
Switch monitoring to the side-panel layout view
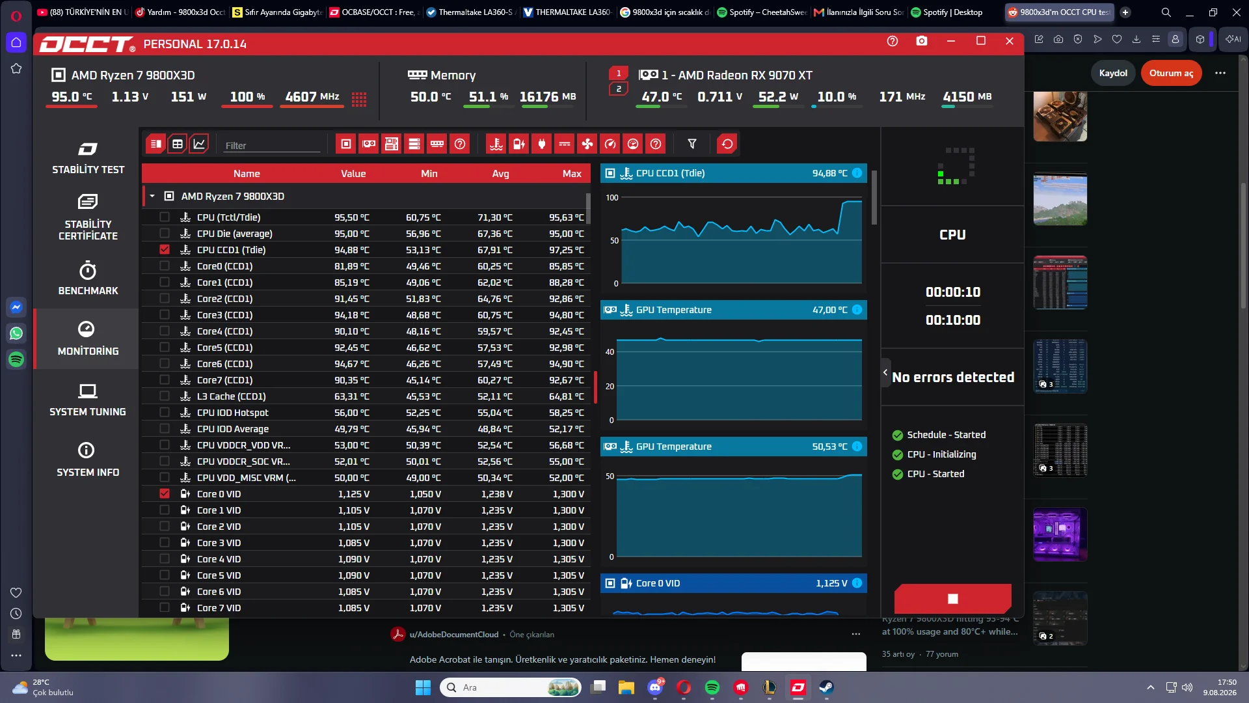[155, 144]
